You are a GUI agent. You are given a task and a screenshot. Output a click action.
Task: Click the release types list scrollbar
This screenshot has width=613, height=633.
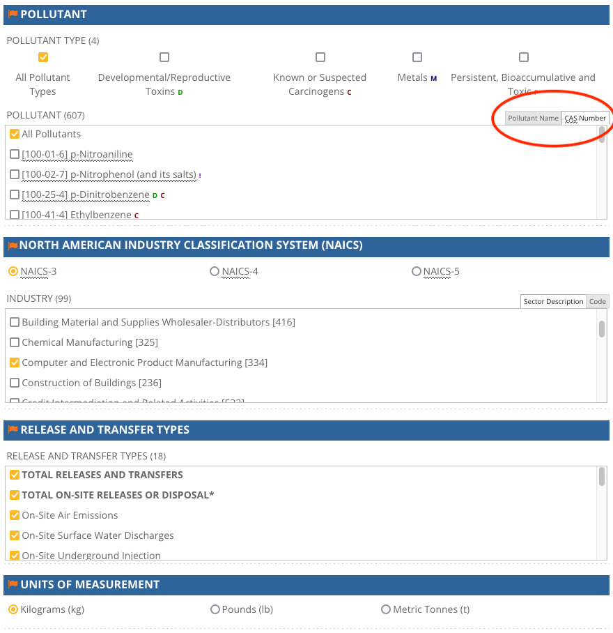tap(602, 477)
